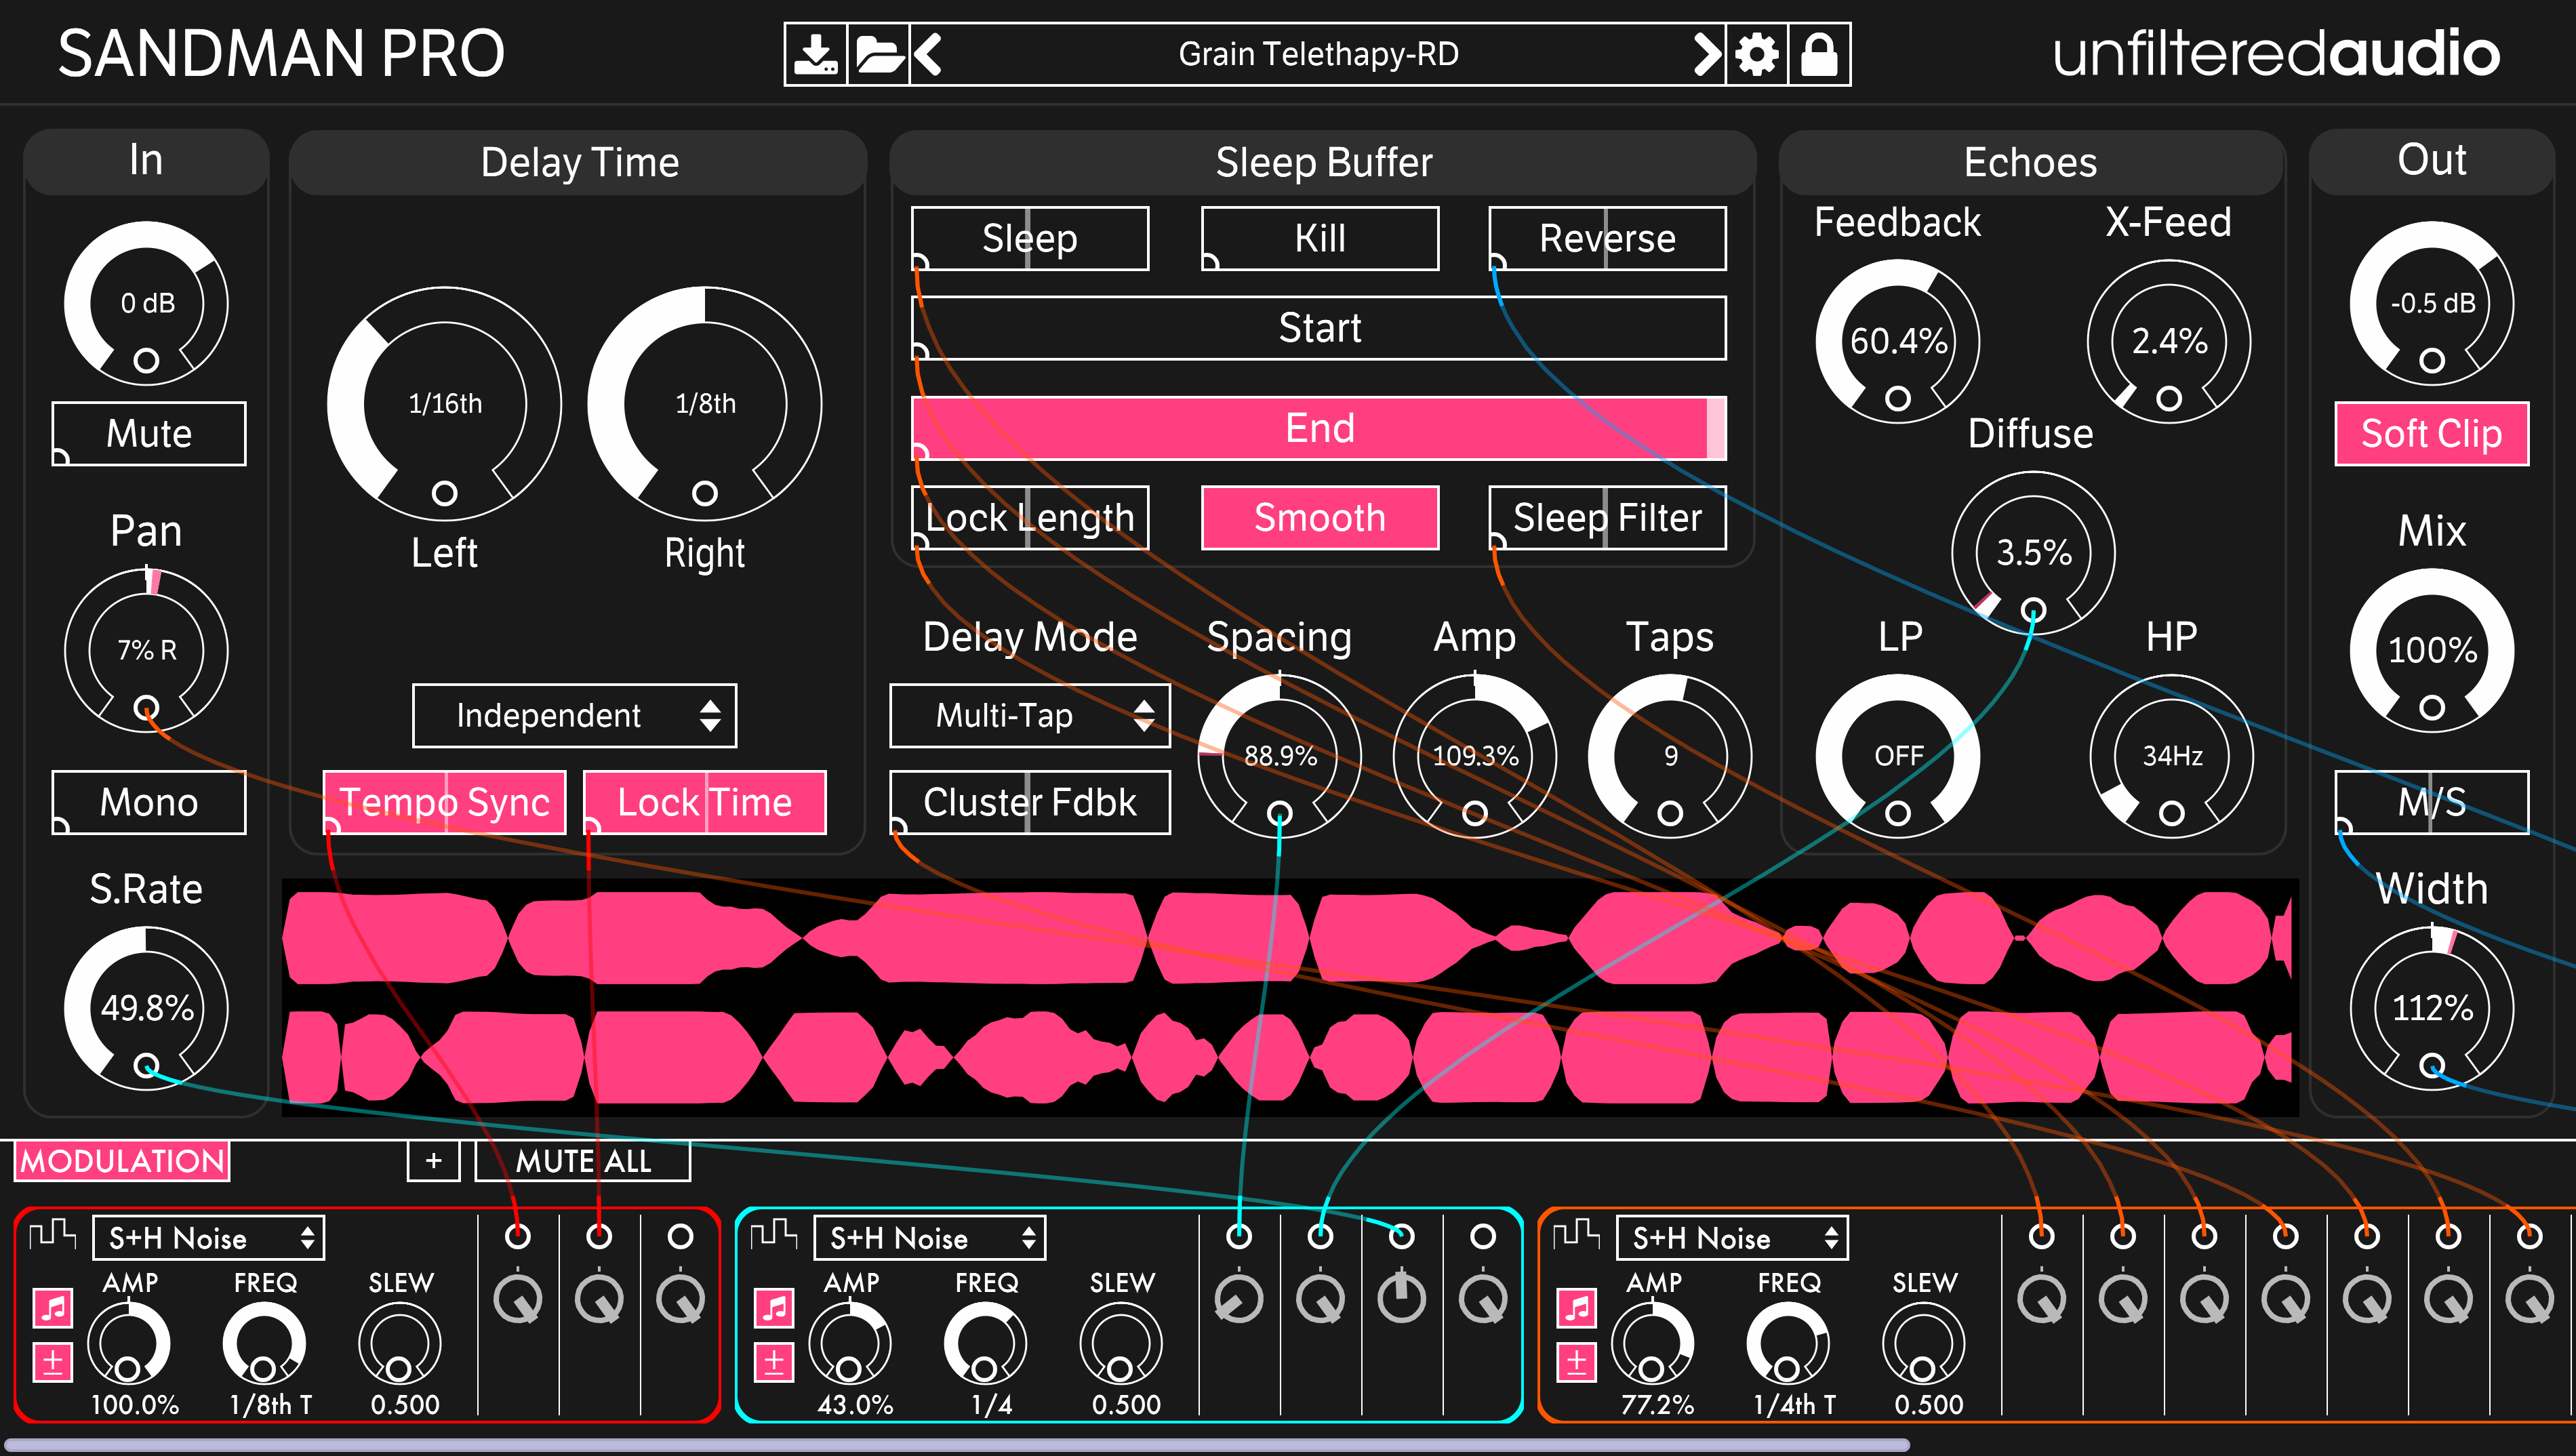Toggle bipolar plus-minus icon on red modulator
Image resolution: width=2576 pixels, height=1456 pixels.
coord(53,1362)
